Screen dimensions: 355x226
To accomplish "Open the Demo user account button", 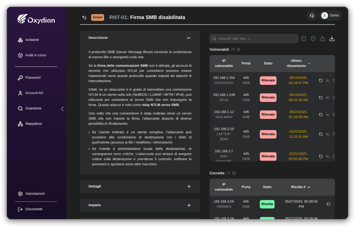I will [x=330, y=16].
